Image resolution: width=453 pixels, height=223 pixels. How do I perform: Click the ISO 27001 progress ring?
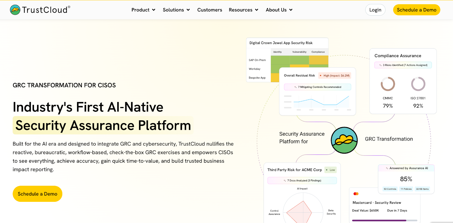(418, 84)
